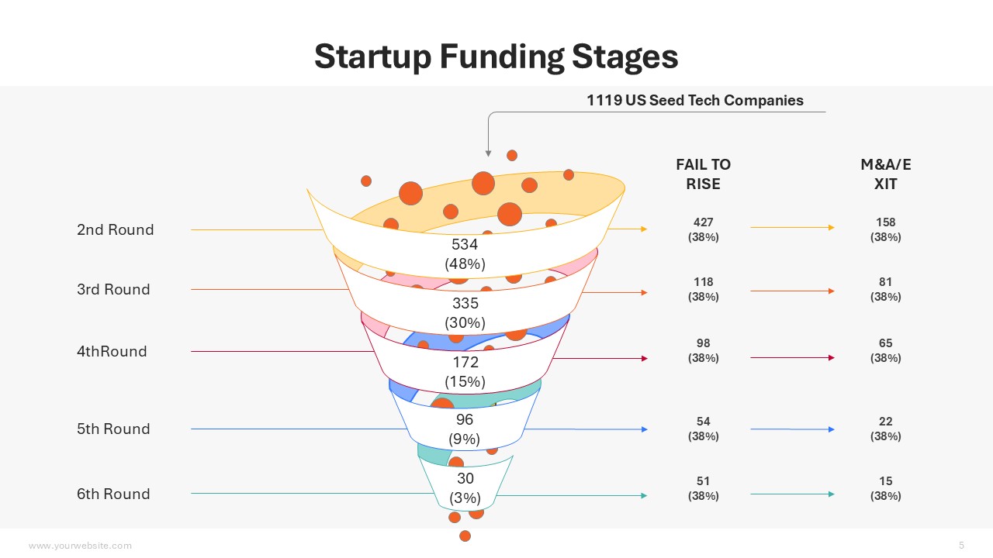Select the 3rd Round label
The width and height of the screenshot is (993, 558).
coord(113,289)
